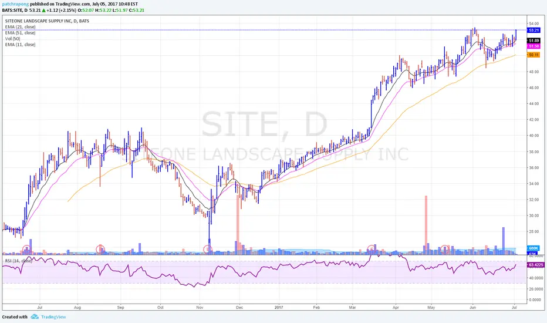Click the blue 53.21 last price tag

(534, 31)
